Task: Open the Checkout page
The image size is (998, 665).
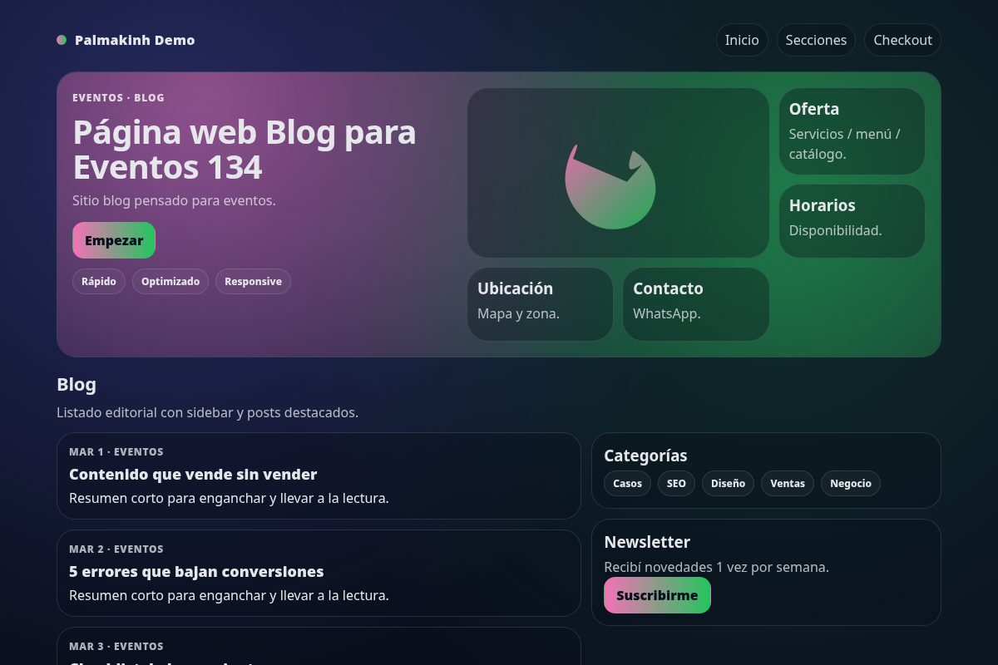Action: coord(902,39)
